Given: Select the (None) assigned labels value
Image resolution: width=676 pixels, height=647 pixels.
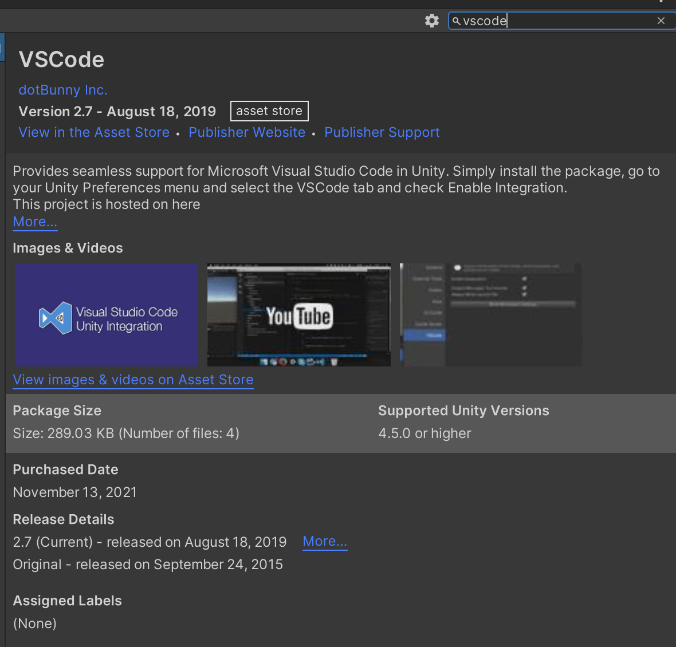Looking at the screenshot, I should (35, 624).
